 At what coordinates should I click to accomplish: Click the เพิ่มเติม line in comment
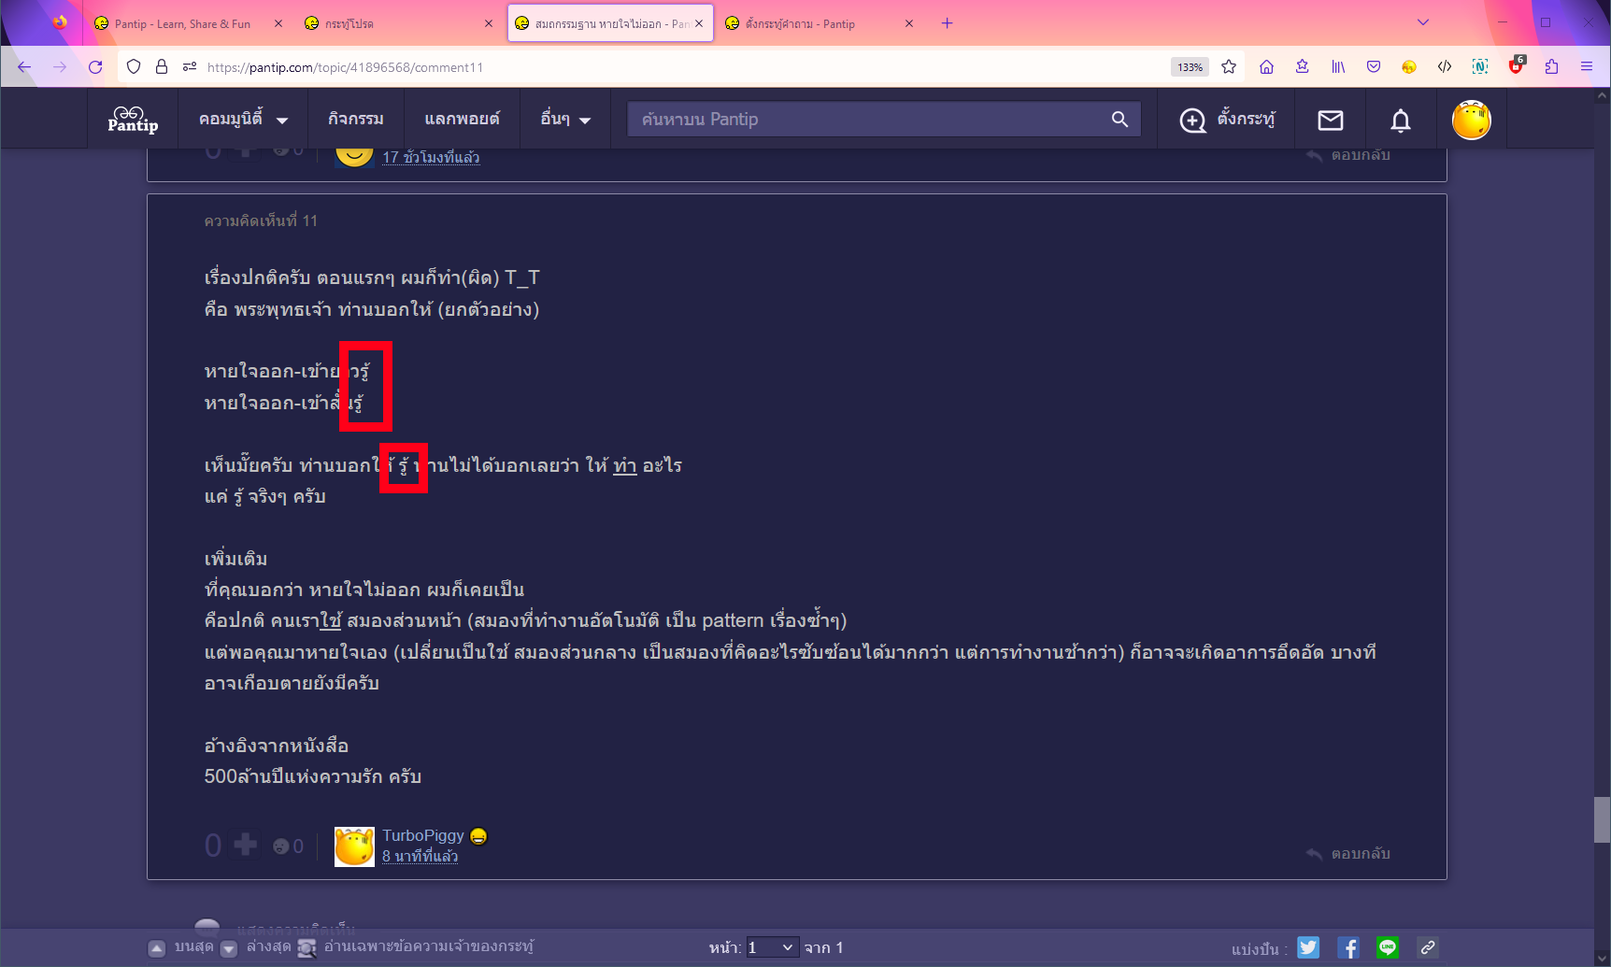click(x=235, y=559)
